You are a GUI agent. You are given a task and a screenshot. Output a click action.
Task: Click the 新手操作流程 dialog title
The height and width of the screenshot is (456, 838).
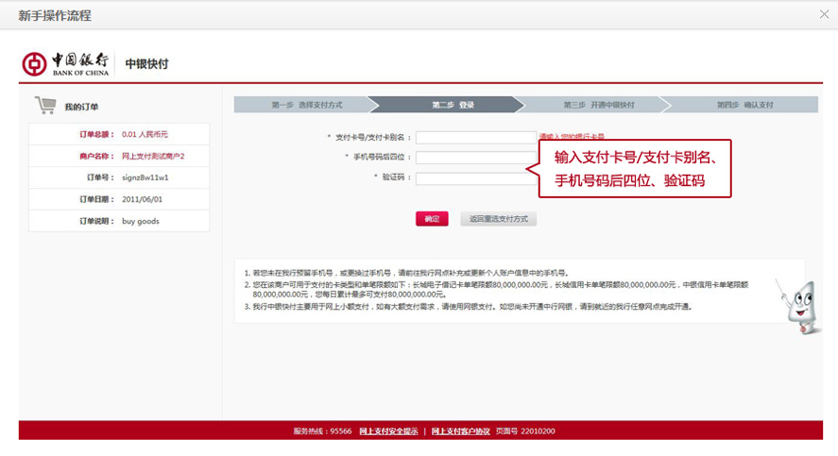point(55,15)
